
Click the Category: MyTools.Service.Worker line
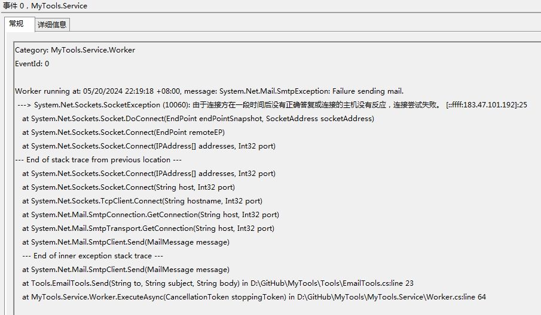pyautogui.click(x=75, y=50)
